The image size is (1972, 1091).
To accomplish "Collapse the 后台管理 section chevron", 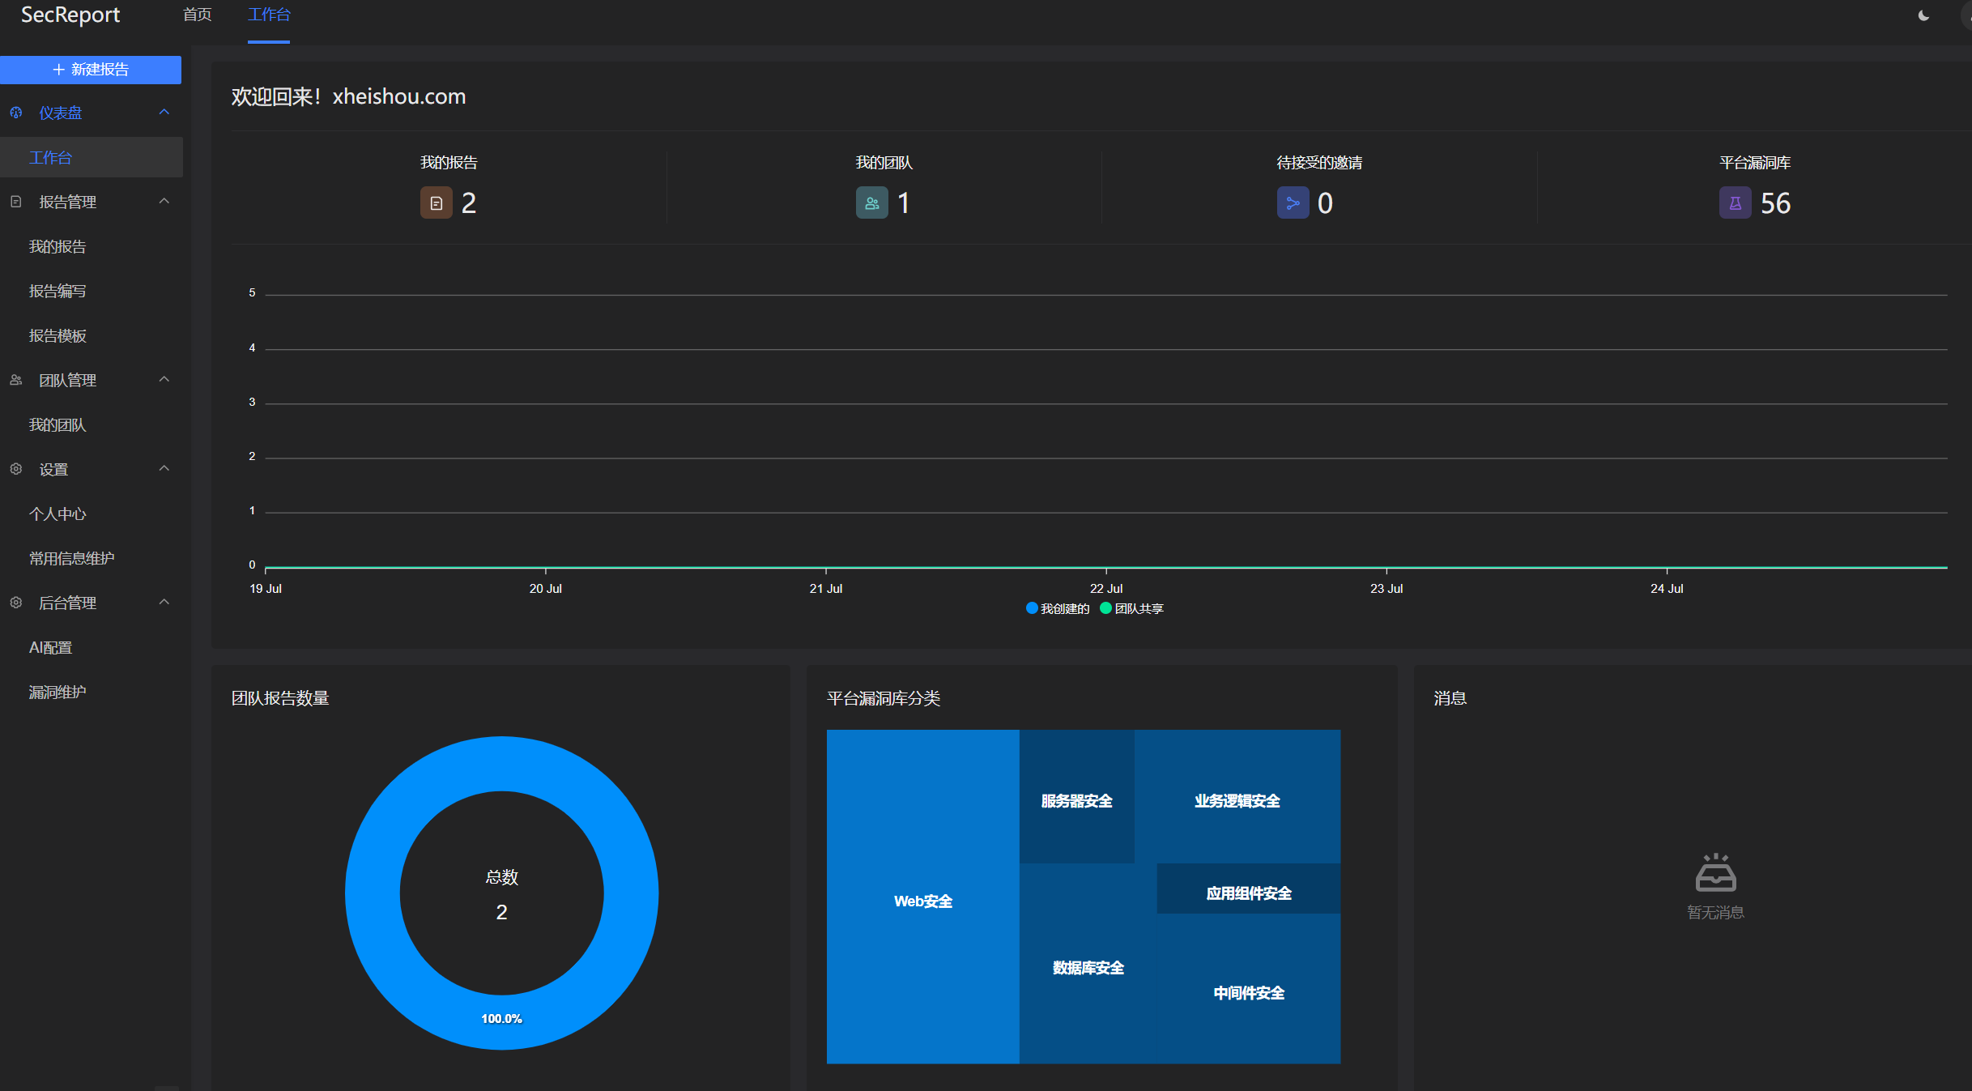I will point(164,602).
